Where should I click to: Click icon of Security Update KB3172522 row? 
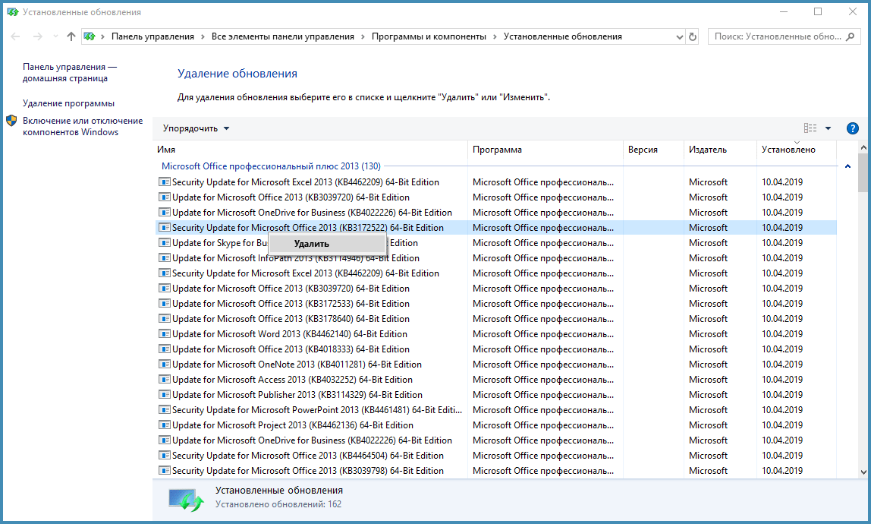165,228
